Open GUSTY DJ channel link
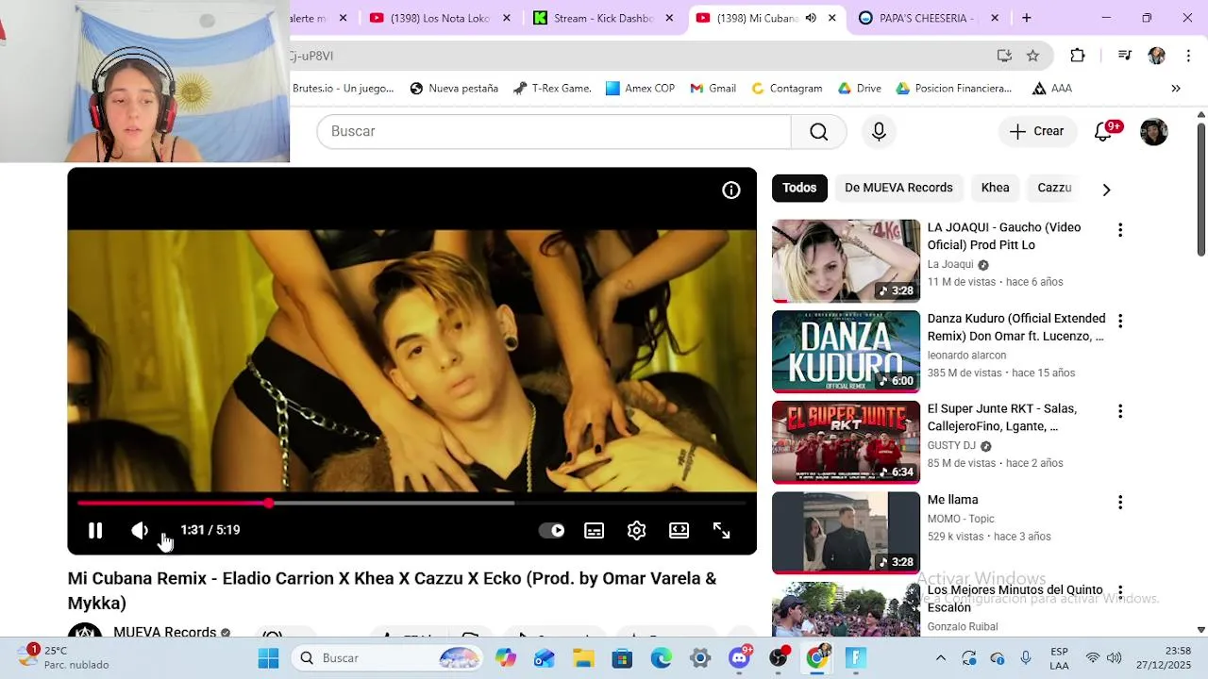This screenshot has width=1208, height=679. pos(951,445)
